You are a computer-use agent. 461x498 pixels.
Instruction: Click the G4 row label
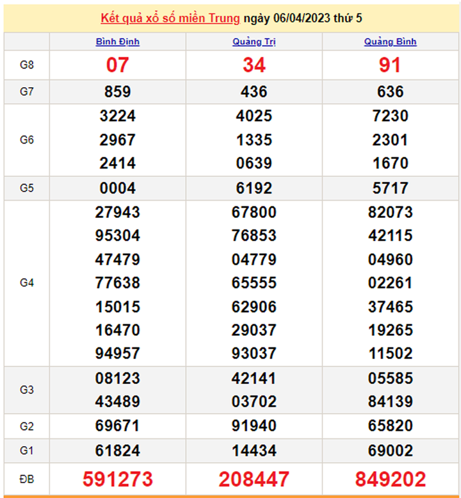pos(26,283)
